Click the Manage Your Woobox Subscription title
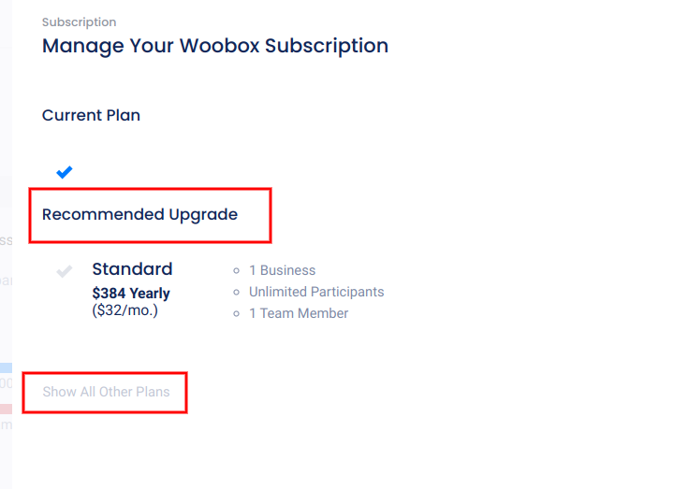673x489 pixels. click(x=214, y=46)
